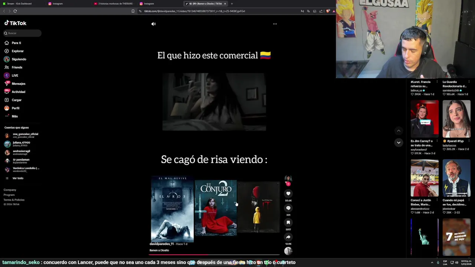This screenshot has width=475, height=267.
Task: Show hidden system tray icons
Action: tap(432, 263)
